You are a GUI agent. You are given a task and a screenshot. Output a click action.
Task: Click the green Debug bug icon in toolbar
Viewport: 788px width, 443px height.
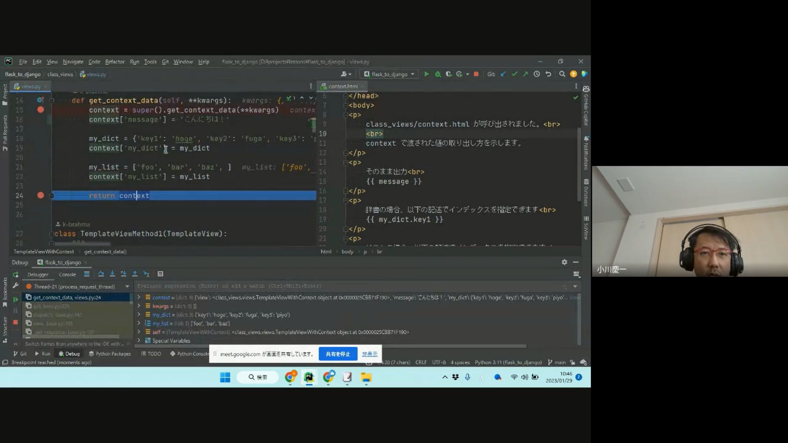point(438,74)
